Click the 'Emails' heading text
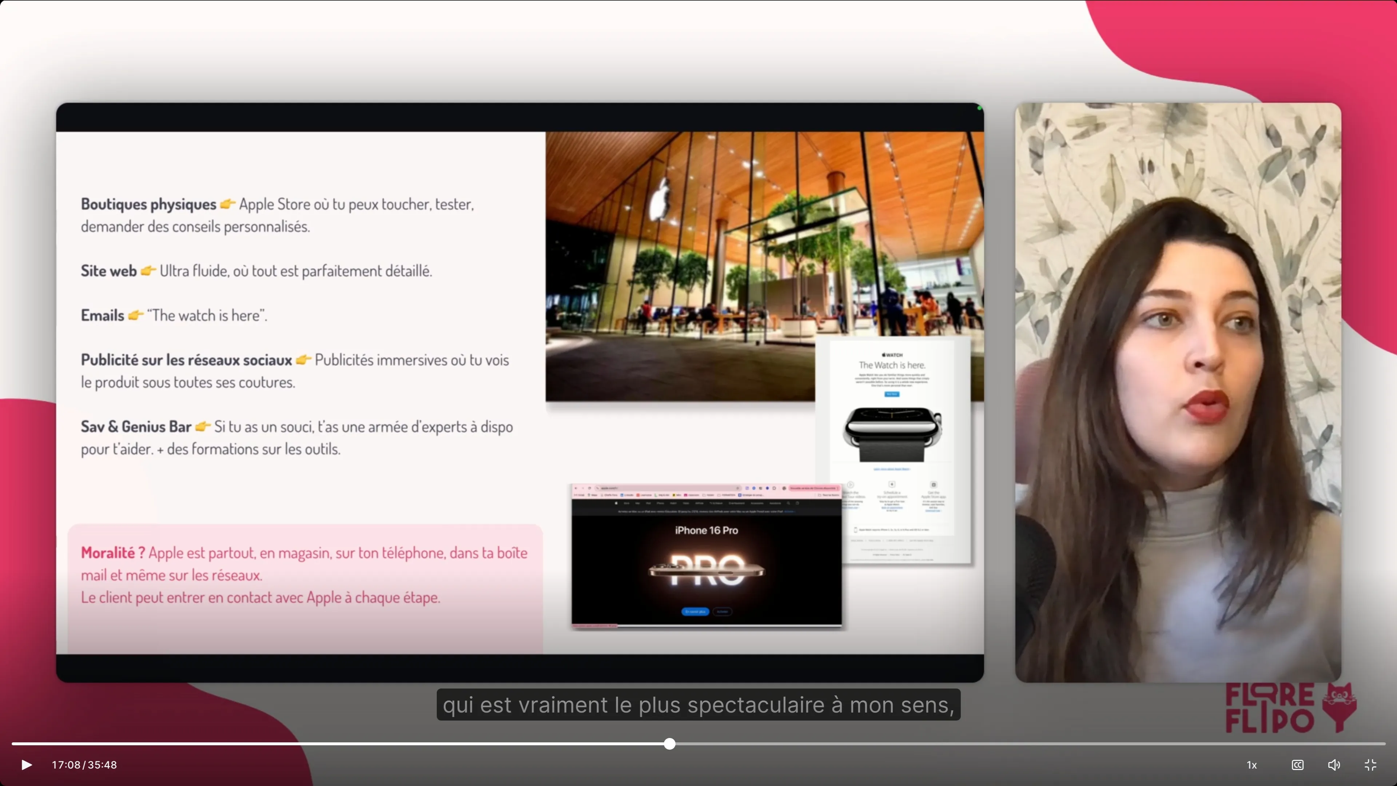The height and width of the screenshot is (786, 1397). (x=103, y=315)
